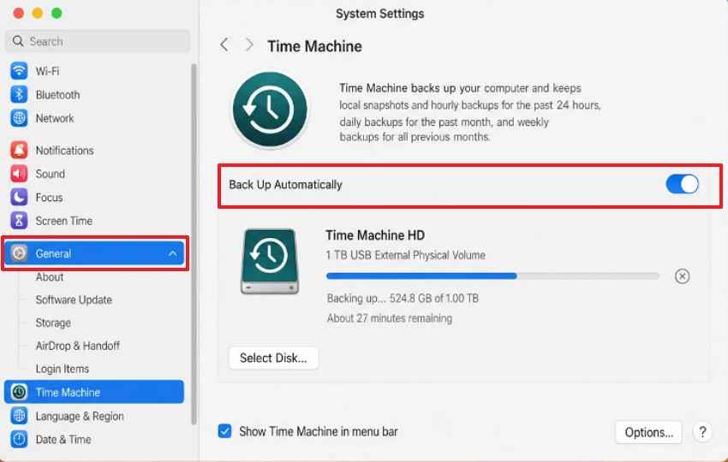Click the red close window button

(19, 13)
